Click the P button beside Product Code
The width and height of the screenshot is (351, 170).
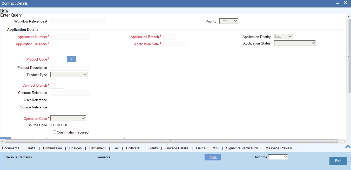tap(71, 59)
